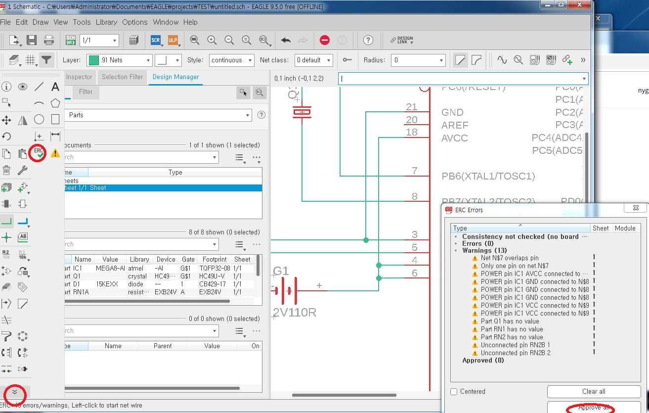This screenshot has height=413, width=649.
Task: Click the layer color swatch next to 91 Nets
Action: click(93, 60)
